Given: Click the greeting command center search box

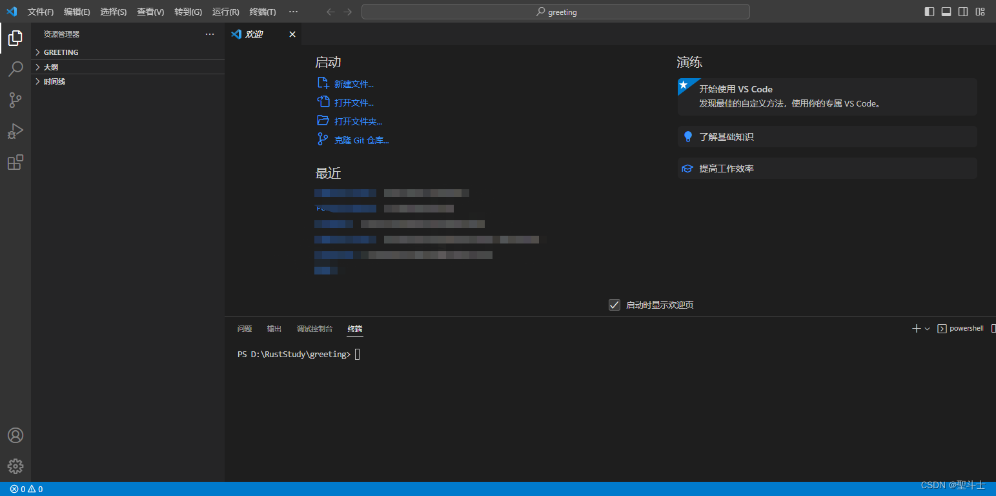Looking at the screenshot, I should click(x=556, y=12).
